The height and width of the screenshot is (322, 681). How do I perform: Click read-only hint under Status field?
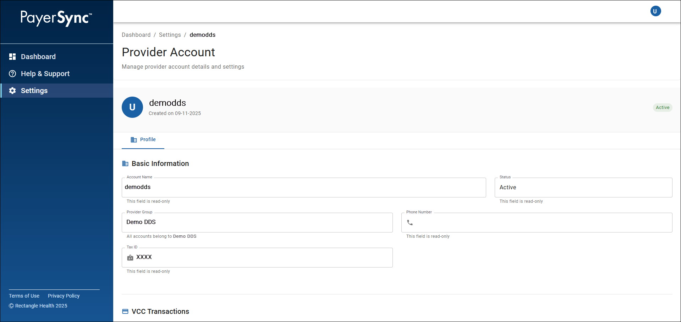pos(521,201)
